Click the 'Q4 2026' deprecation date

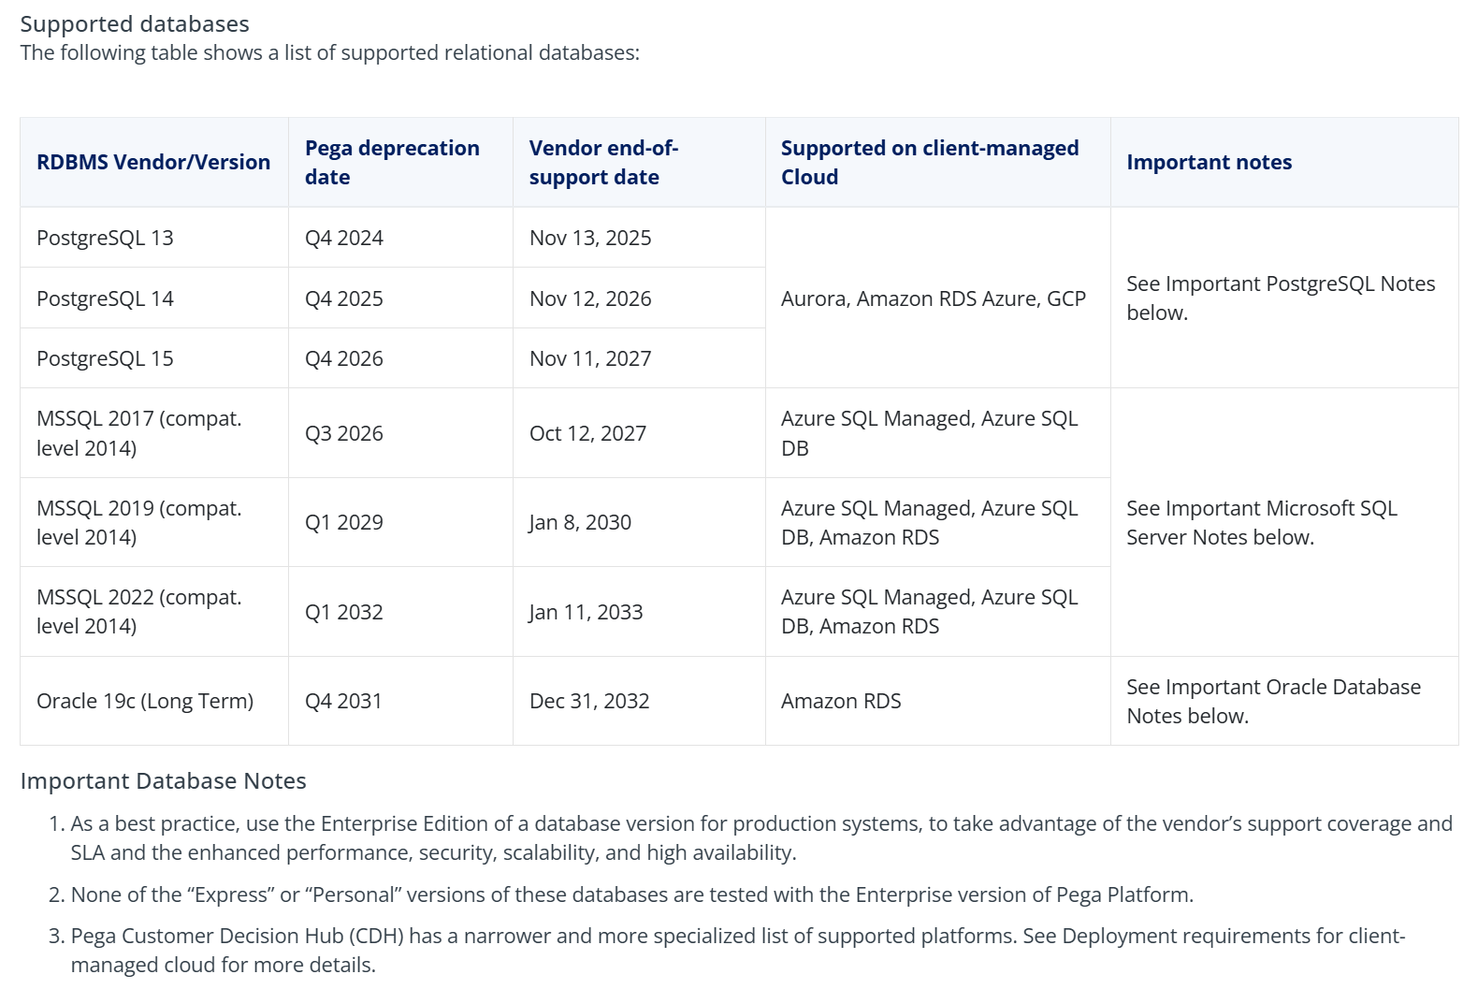(x=344, y=358)
